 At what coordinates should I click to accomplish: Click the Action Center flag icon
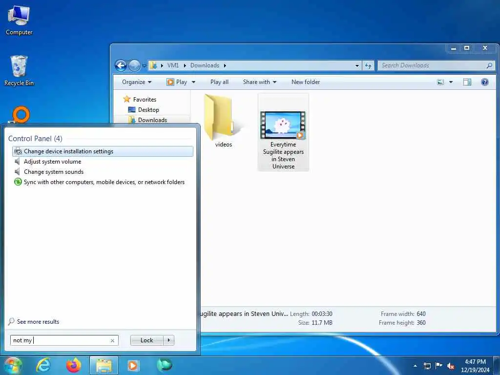click(x=439, y=366)
